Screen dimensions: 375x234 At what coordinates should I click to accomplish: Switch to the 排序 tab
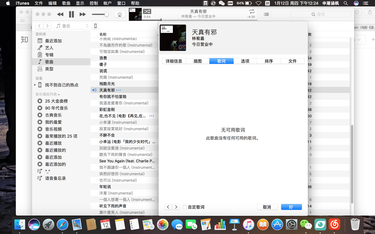[x=269, y=61]
